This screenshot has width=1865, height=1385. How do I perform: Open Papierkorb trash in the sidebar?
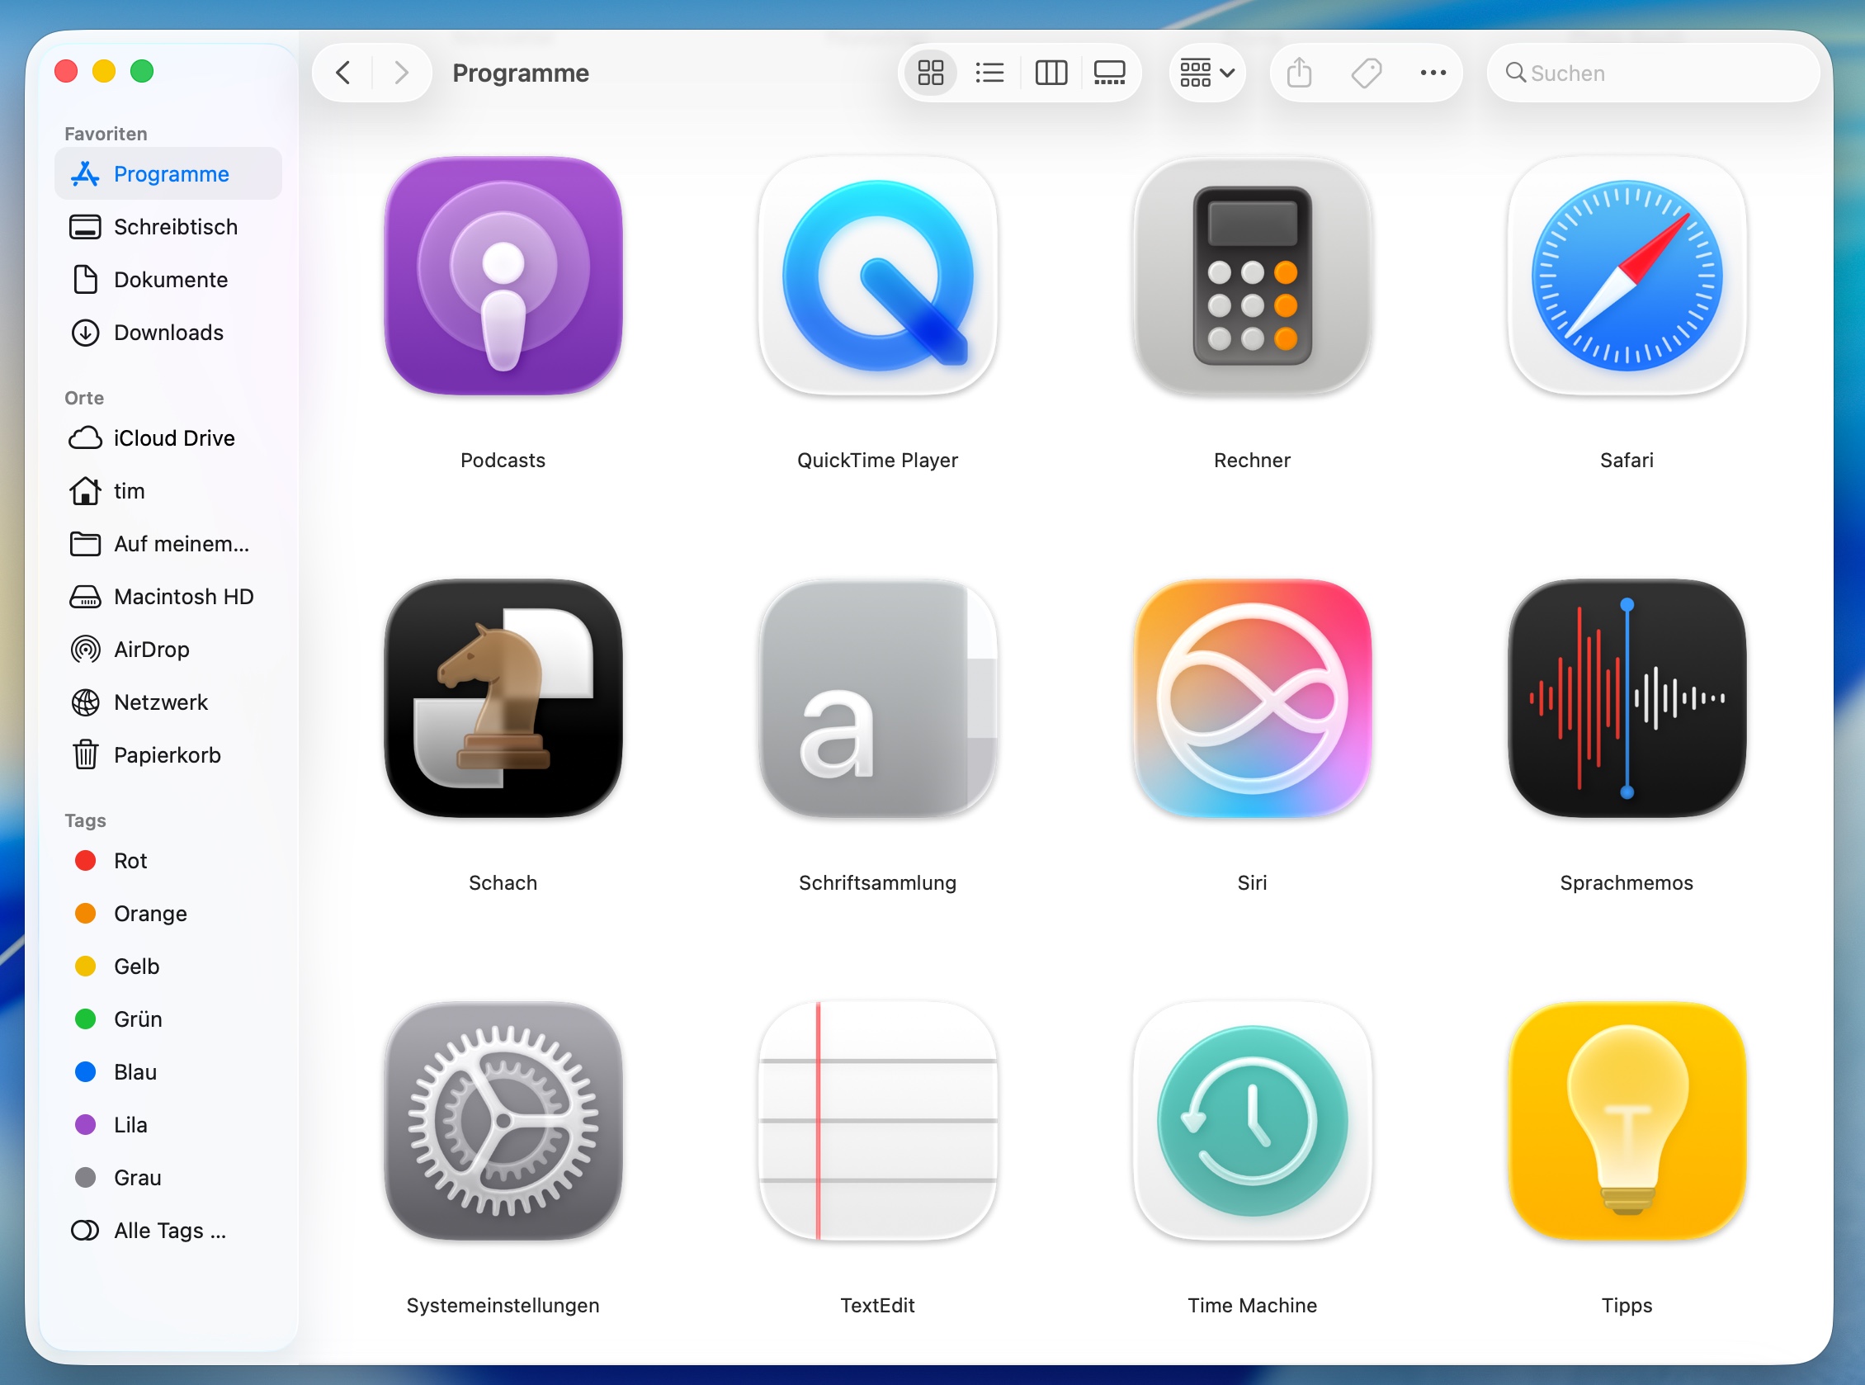[x=168, y=754]
